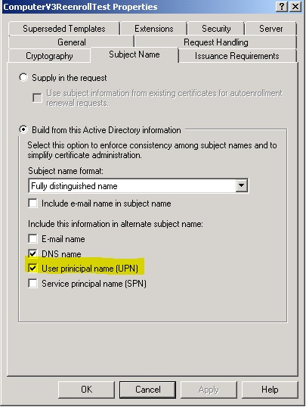This screenshot has width=306, height=407.
Task: Click the Fully distinguished name combo box
Action: tap(138, 185)
